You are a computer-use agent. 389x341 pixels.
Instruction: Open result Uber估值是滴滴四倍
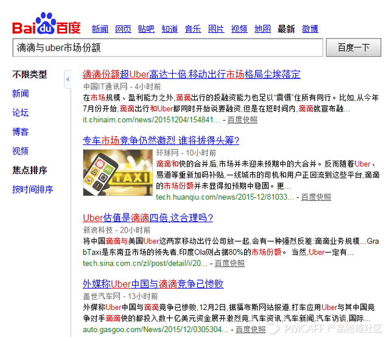coord(148,218)
